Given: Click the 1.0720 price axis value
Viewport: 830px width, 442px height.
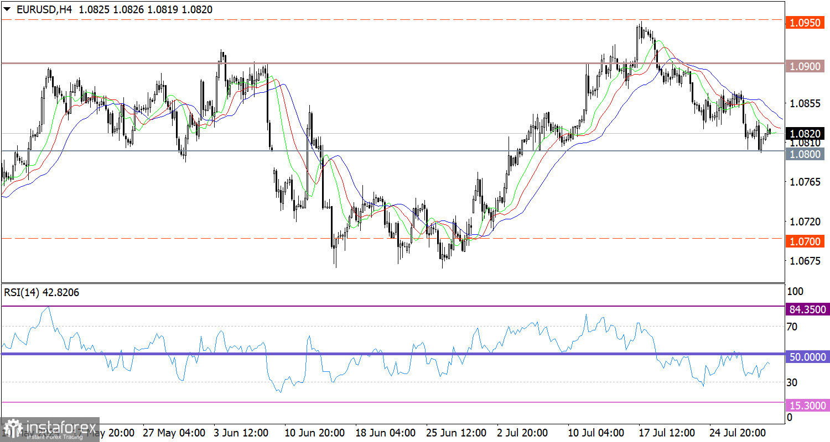Looking at the screenshot, I should (806, 221).
